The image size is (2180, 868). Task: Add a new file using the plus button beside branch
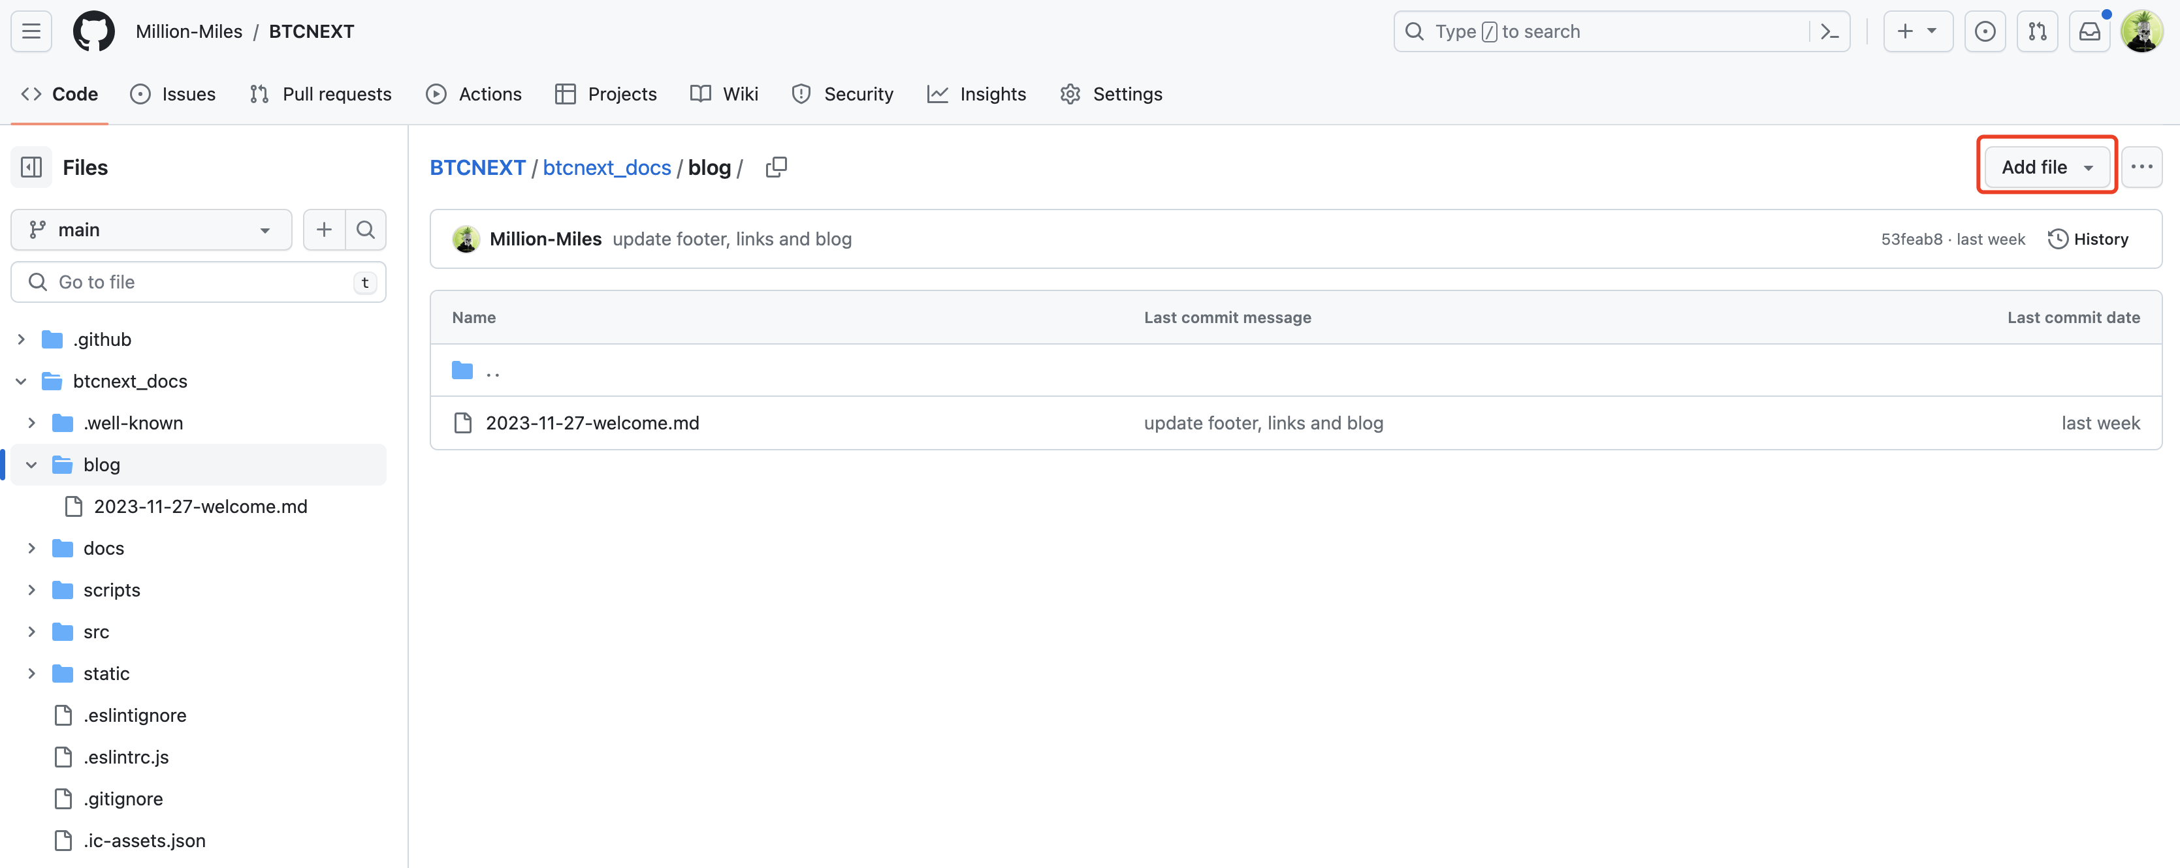[324, 229]
